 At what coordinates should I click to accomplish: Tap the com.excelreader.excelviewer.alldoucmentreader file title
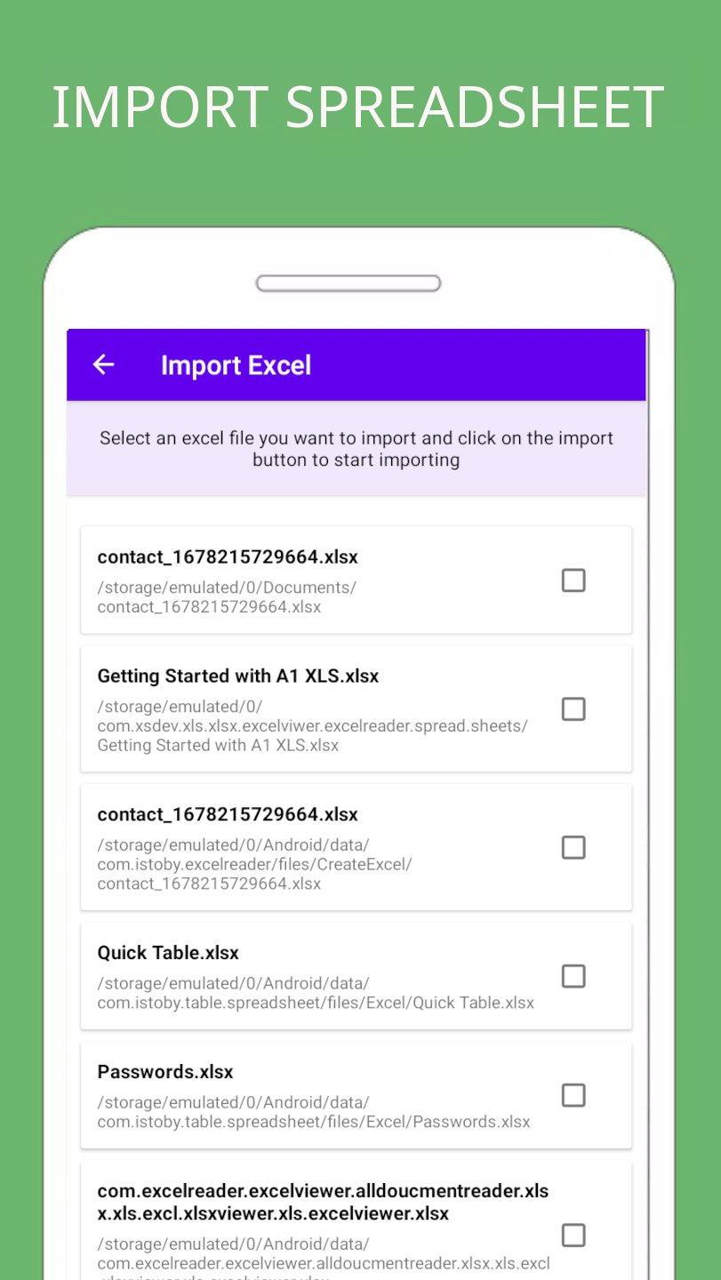point(323,1202)
